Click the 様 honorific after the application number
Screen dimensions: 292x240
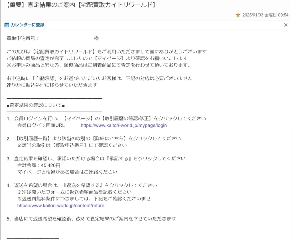pyautogui.click(x=96, y=39)
